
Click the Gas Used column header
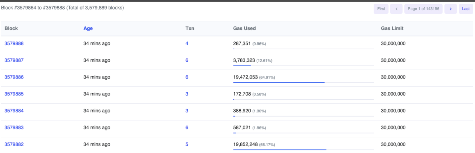244,28
